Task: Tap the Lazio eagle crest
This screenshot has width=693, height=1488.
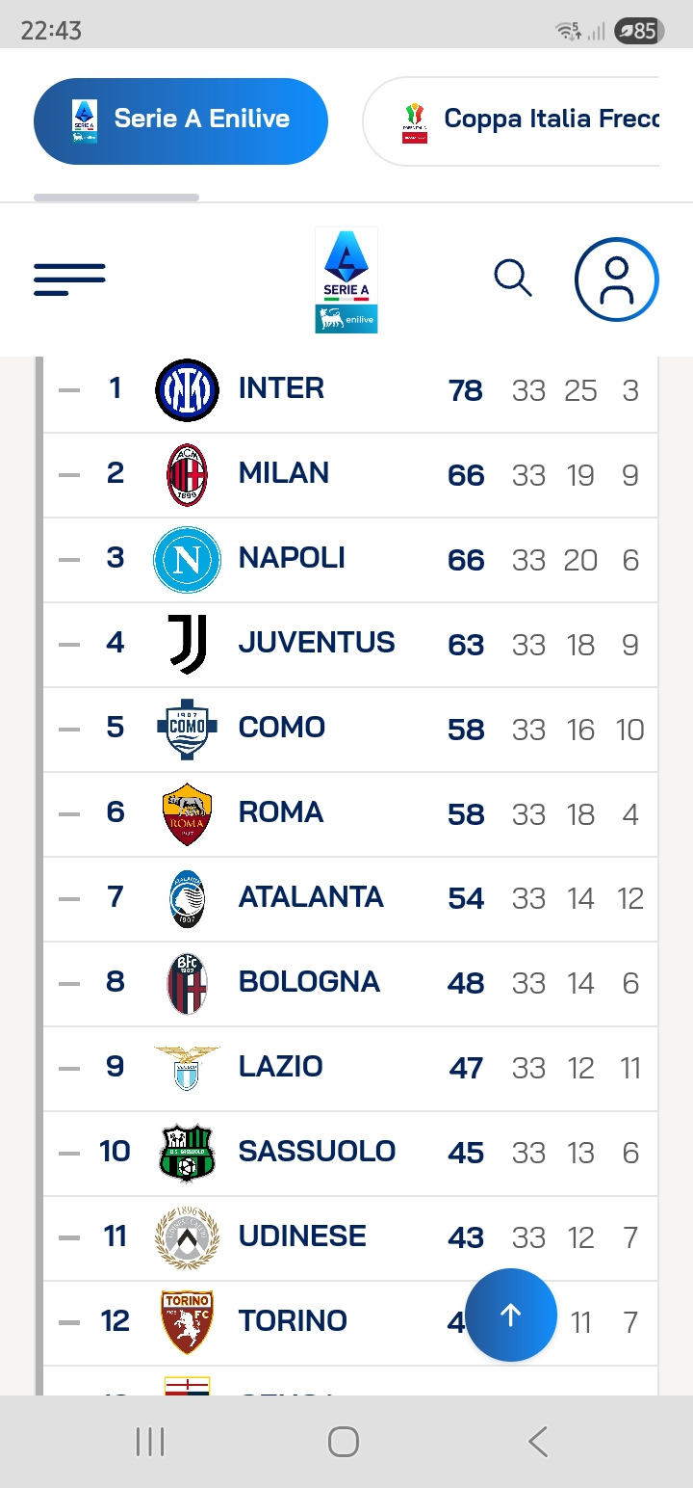Action: (x=187, y=1068)
